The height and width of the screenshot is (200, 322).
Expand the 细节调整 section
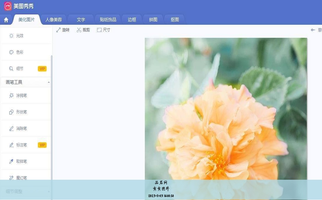coord(49,191)
